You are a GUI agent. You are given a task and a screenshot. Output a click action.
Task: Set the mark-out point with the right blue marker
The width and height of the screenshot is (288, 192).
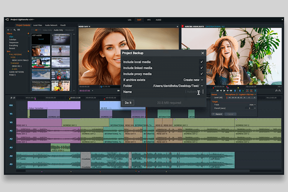click(240, 91)
